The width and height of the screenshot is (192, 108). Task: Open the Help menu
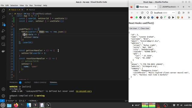pos(45,5)
